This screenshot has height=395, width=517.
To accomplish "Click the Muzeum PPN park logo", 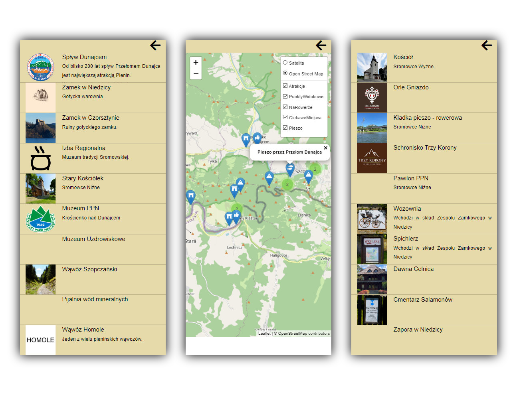I will [x=41, y=219].
